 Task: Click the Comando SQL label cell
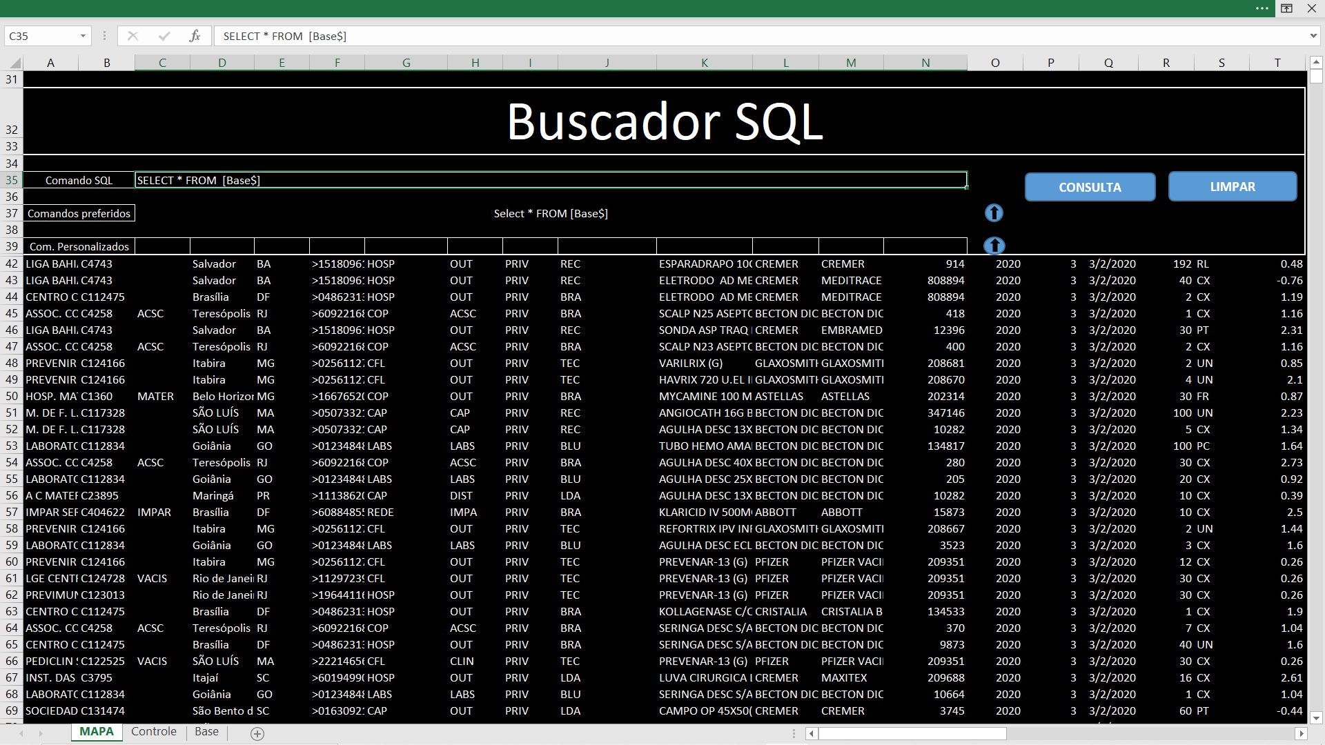79,180
